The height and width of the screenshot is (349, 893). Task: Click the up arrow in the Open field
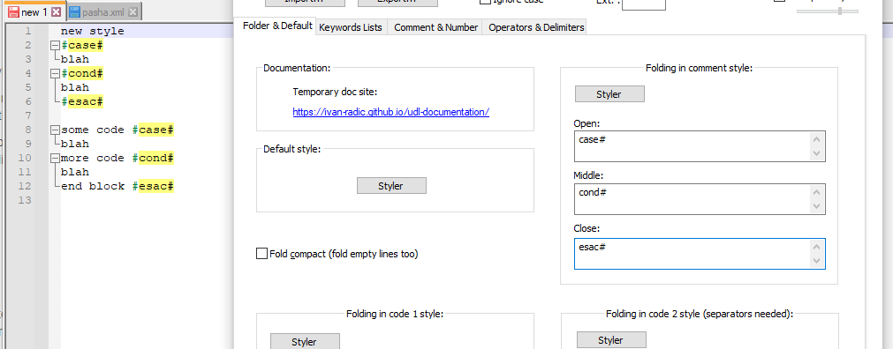click(x=817, y=140)
